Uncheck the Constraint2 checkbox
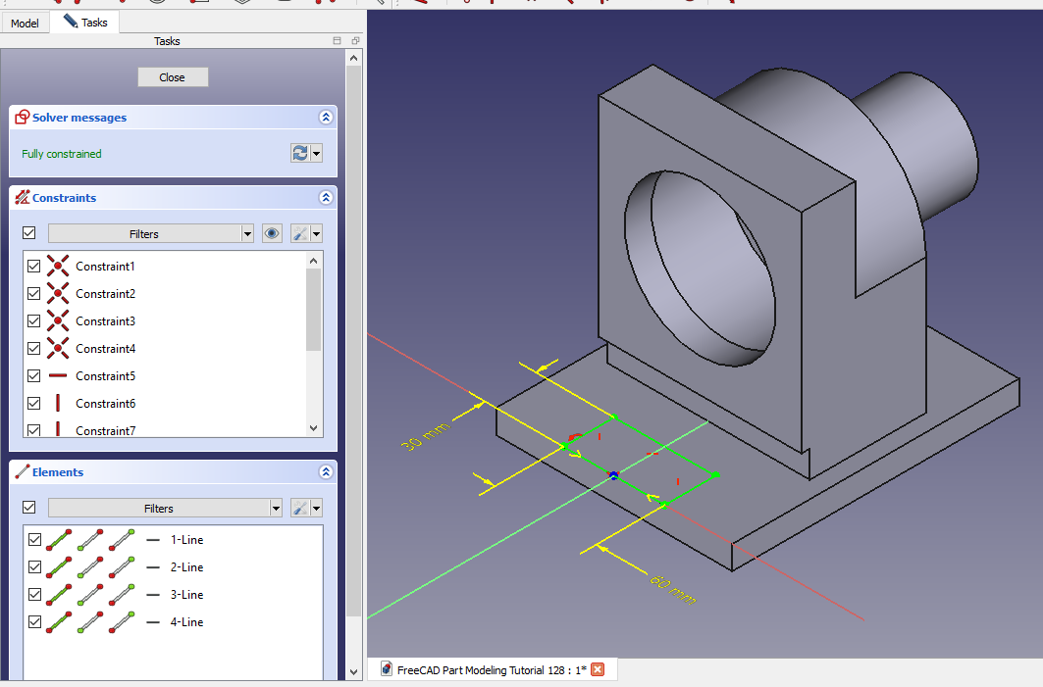Image resolution: width=1043 pixels, height=687 pixels. click(34, 294)
